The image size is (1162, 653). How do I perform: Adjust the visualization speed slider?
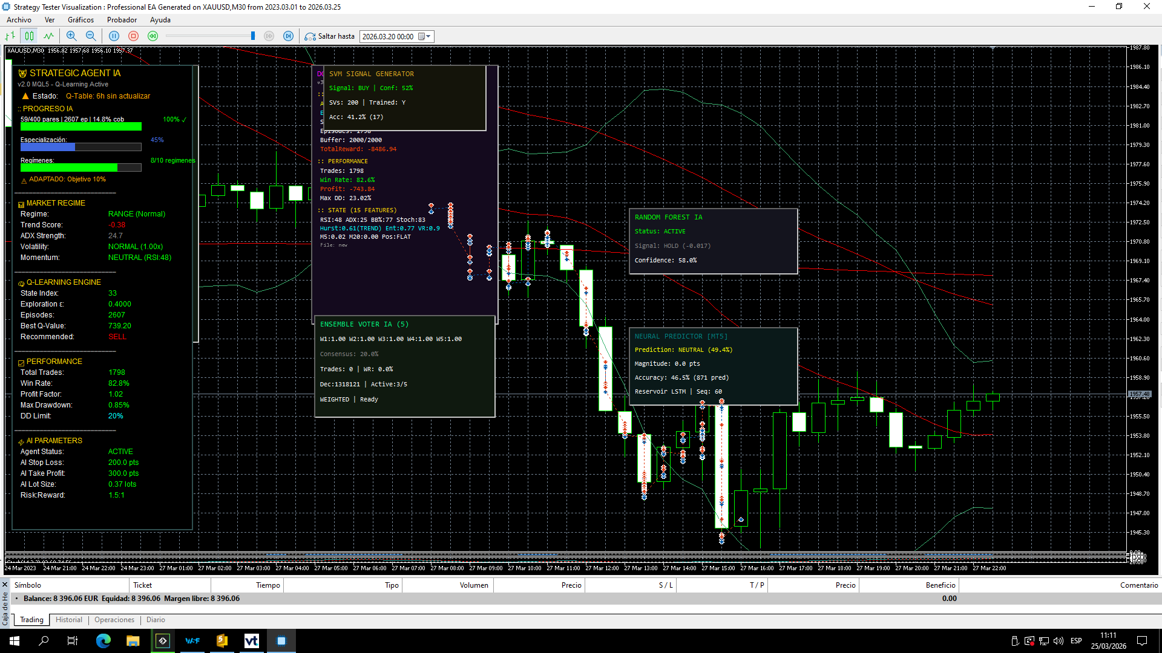tap(252, 36)
